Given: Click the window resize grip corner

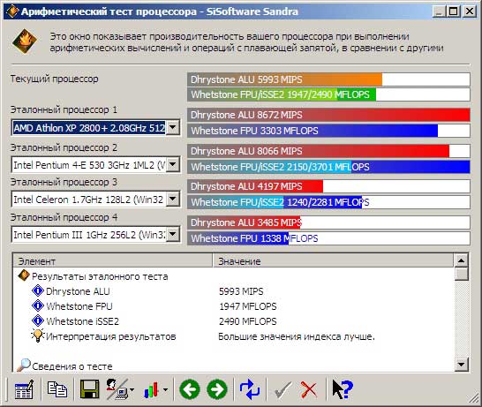Looking at the screenshot, I should (473, 398).
